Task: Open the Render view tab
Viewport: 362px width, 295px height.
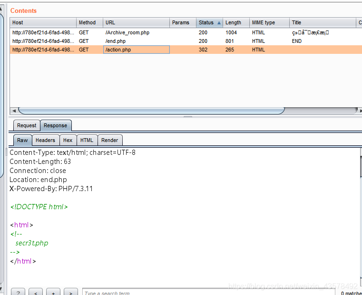Action: tap(110, 140)
